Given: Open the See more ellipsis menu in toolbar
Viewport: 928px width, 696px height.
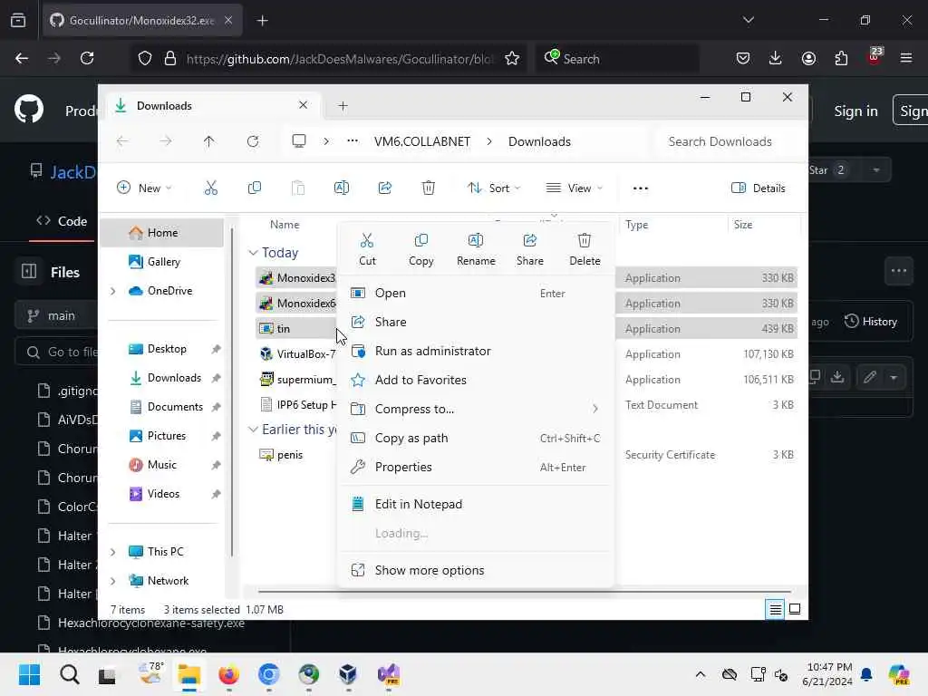Looking at the screenshot, I should tap(641, 188).
